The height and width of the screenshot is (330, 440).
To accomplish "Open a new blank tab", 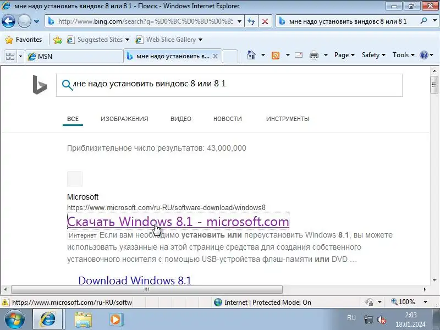I will point(230,56).
